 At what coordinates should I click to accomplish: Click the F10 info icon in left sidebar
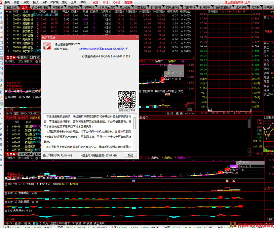(x=1, y=48)
